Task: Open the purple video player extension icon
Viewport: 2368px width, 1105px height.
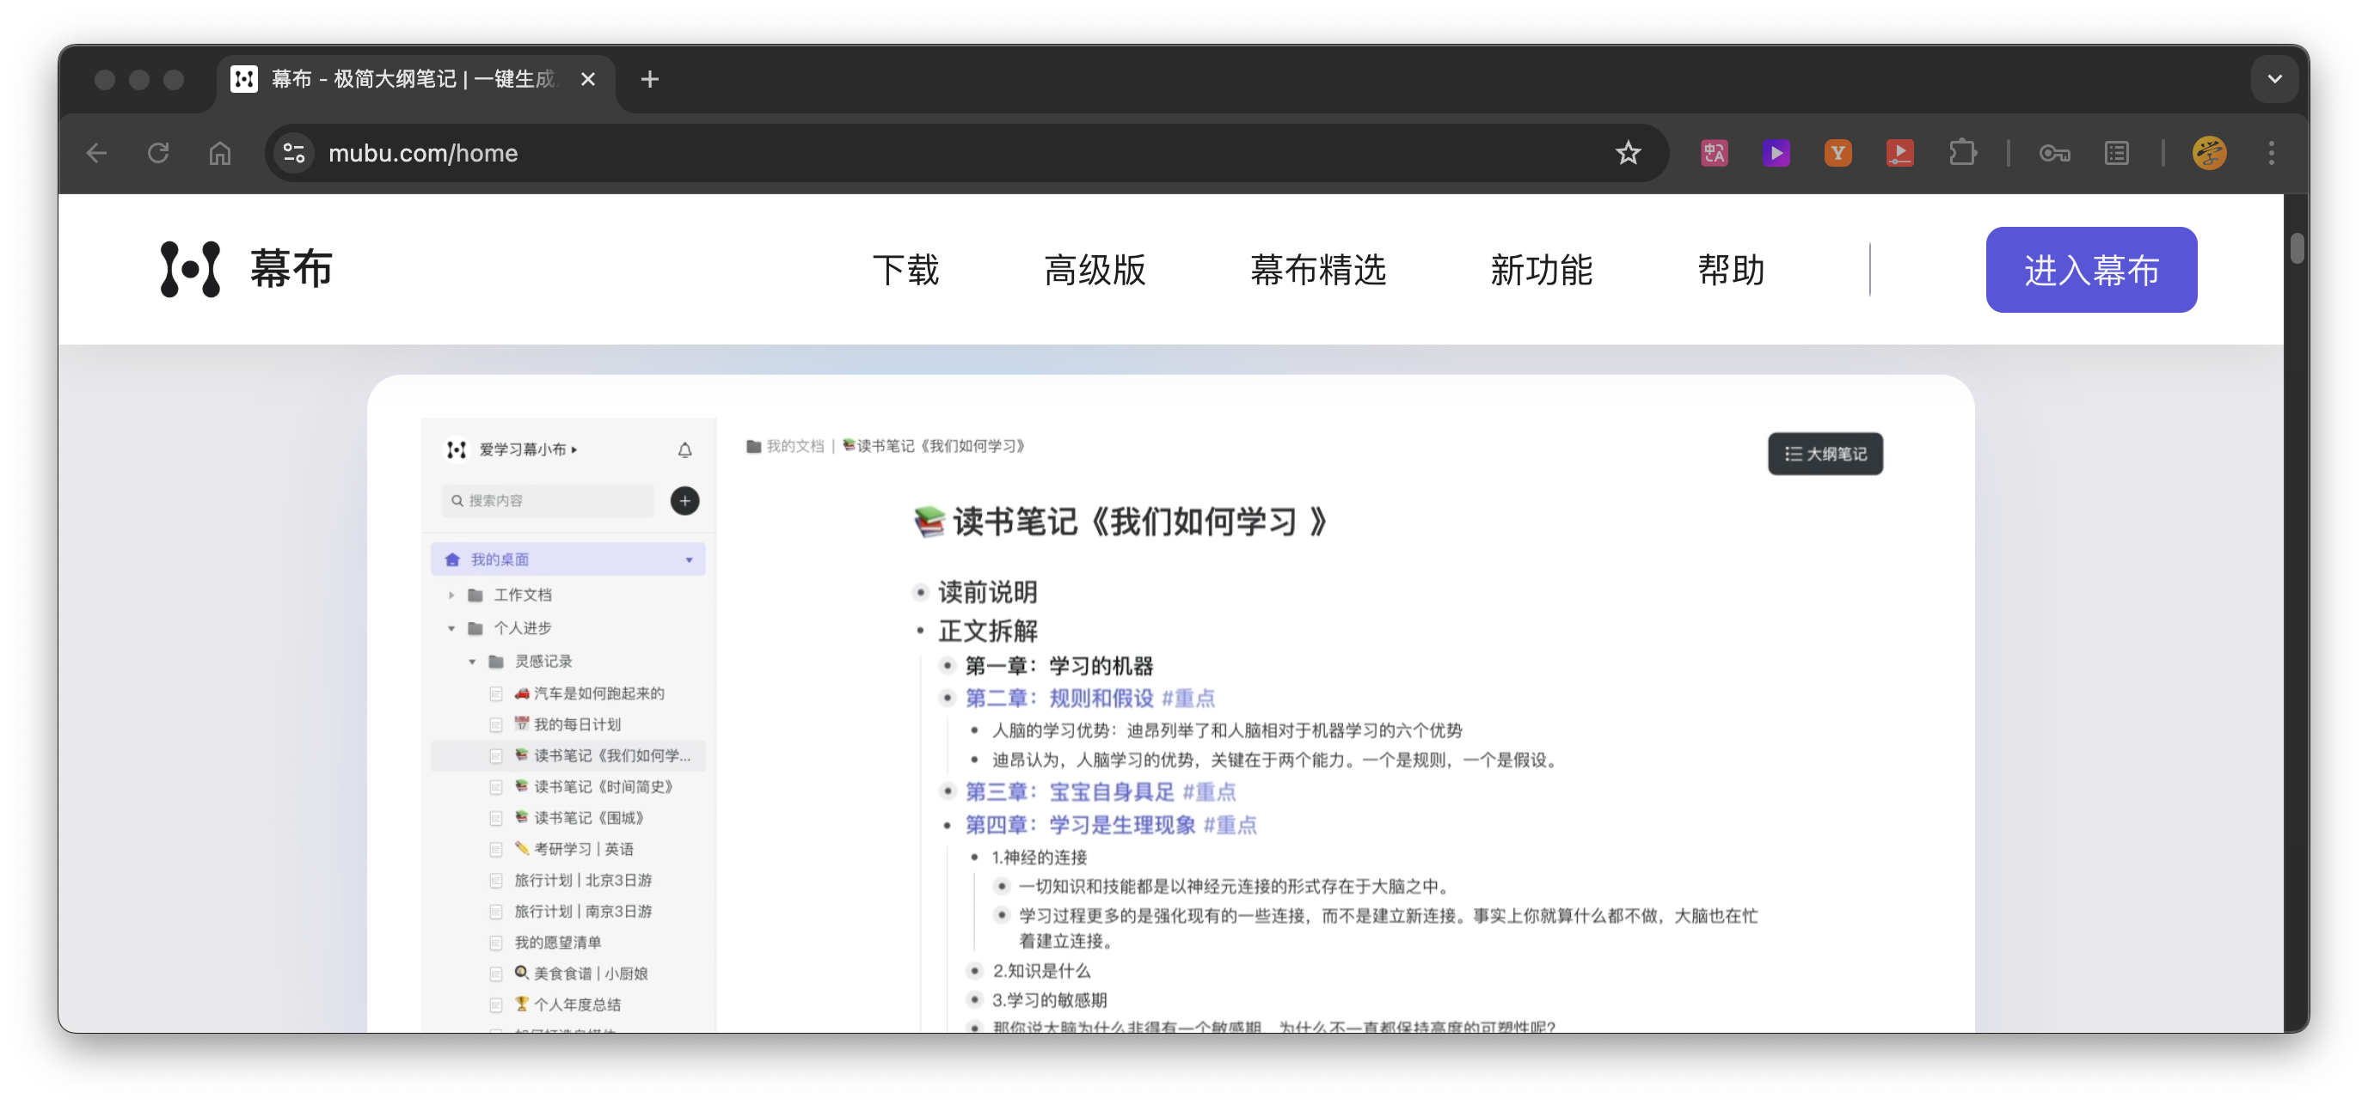Action: [1776, 152]
